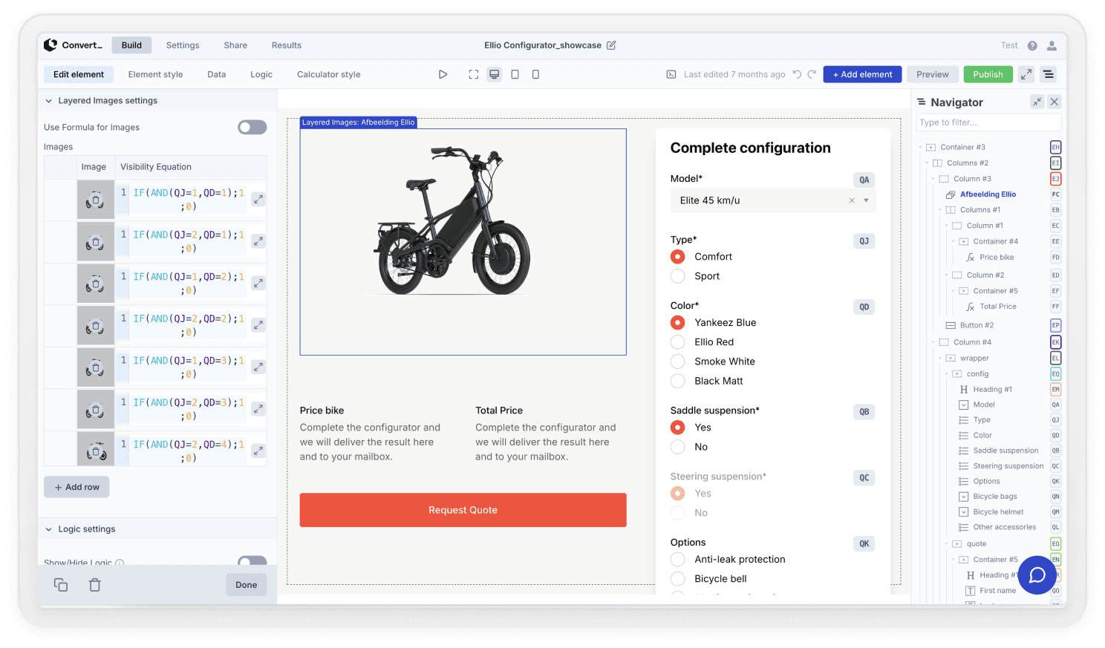Expand the QJ=2,QD=1 equation editor
Image resolution: width=1105 pixels, height=648 pixels.
pyautogui.click(x=258, y=241)
